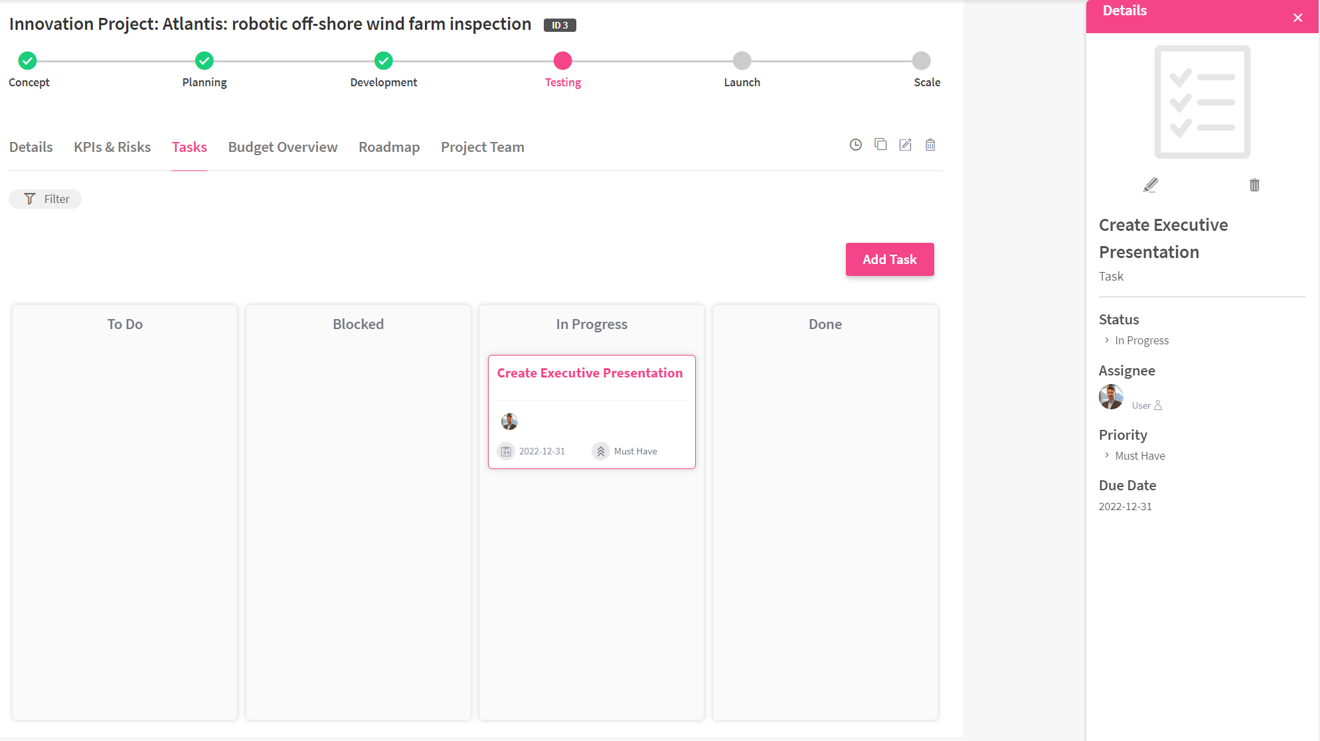Viewport: 1320px width, 741px height.
Task: Click the assignee avatar in the Details panel
Action: coord(1111,397)
